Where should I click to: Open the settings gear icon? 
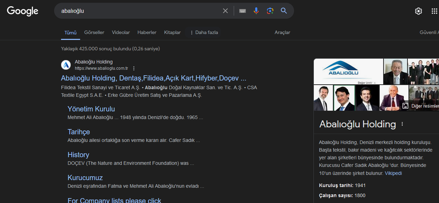[419, 11]
